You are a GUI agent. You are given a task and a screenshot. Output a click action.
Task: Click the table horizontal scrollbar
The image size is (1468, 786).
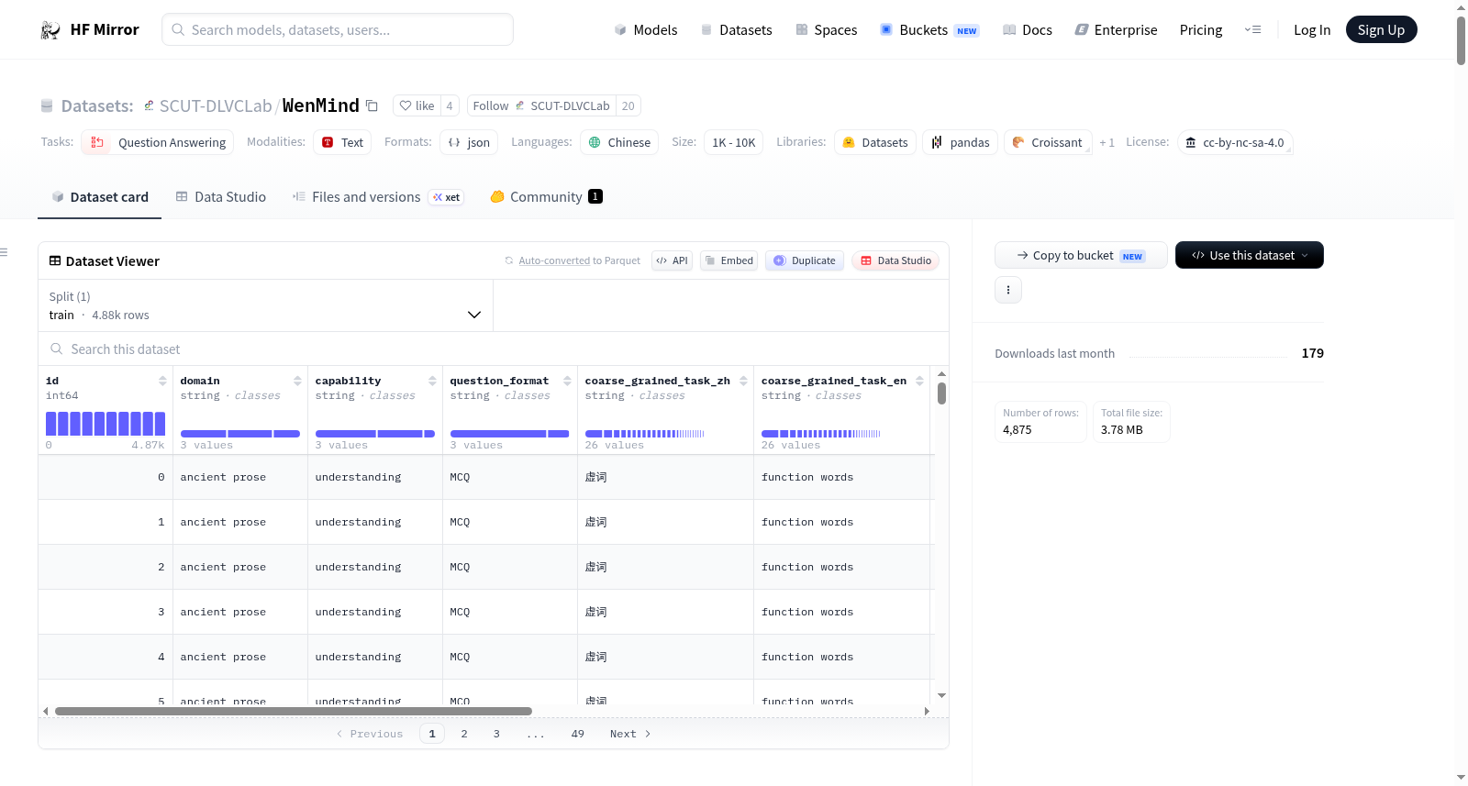pos(294,711)
